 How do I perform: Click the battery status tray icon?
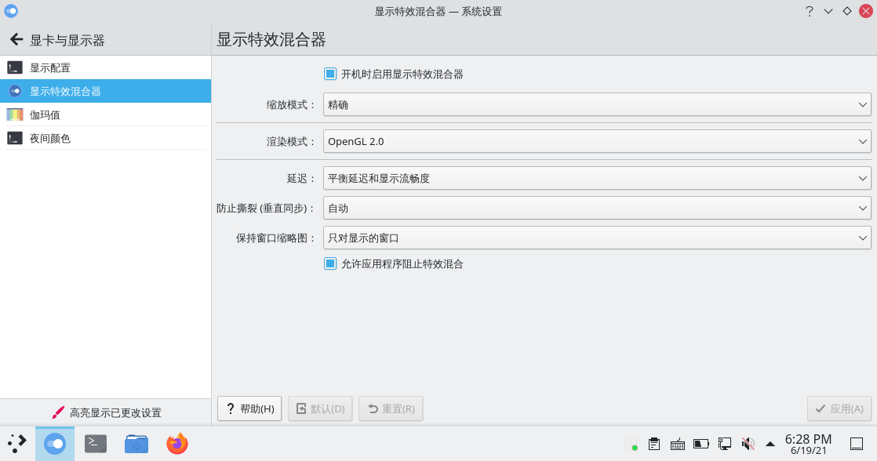coord(701,444)
